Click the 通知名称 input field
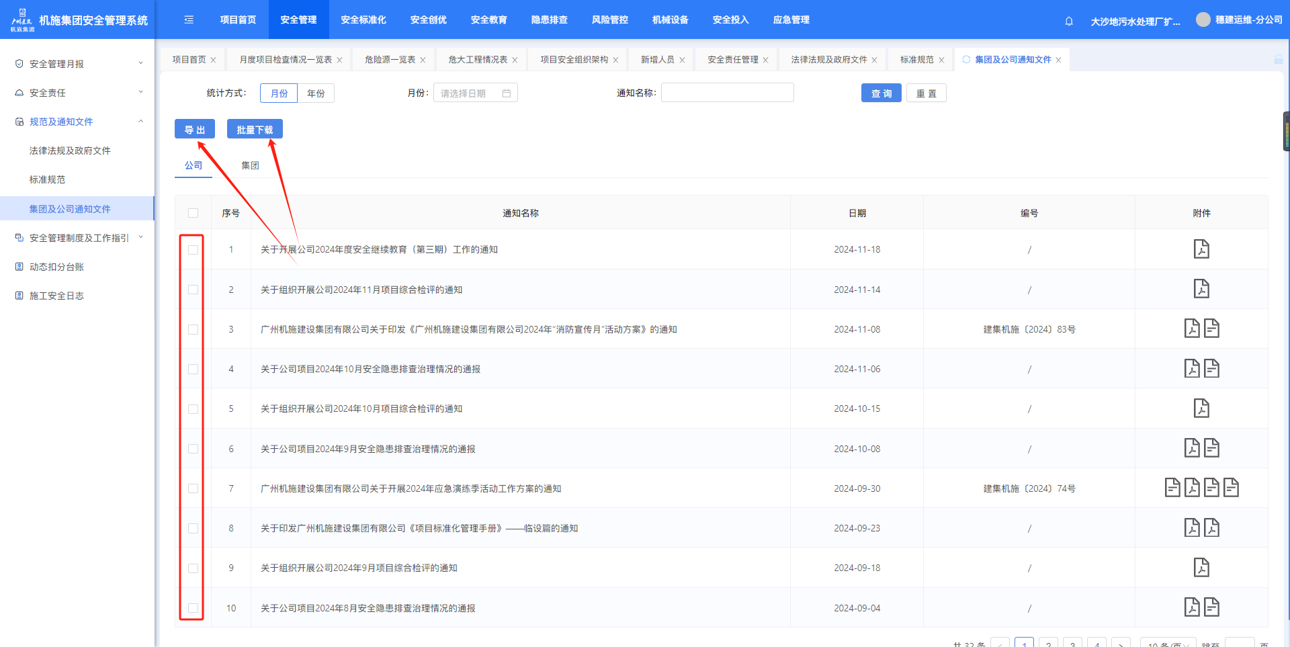 pyautogui.click(x=727, y=93)
